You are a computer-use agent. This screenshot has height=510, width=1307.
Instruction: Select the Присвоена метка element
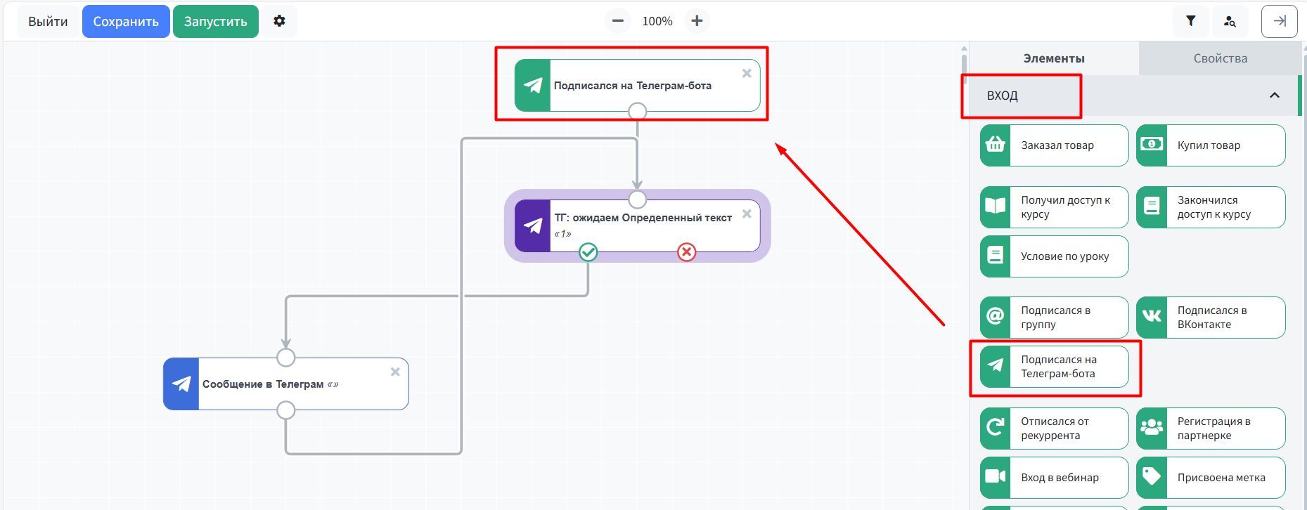[x=1211, y=478]
